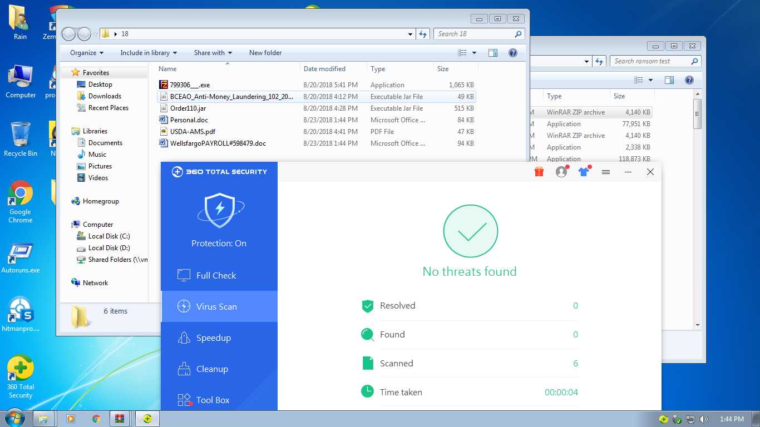Image resolution: width=760 pixels, height=427 pixels.
Task: Open the Full Check section in 360 Total Security
Action: point(219,275)
